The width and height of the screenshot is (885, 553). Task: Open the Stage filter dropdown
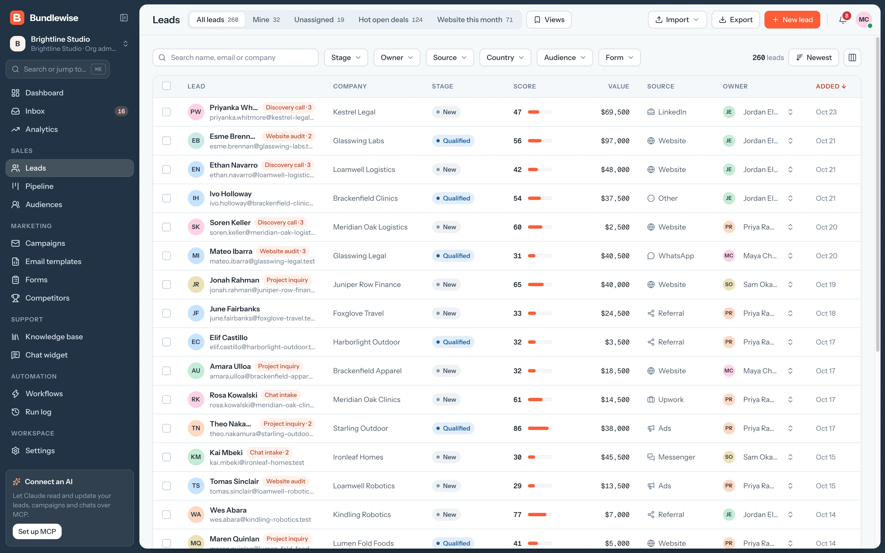346,58
